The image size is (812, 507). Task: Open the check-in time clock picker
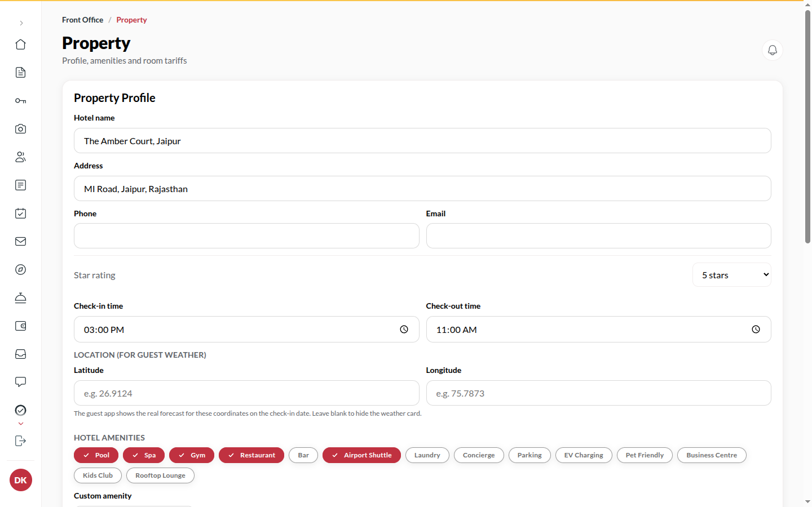point(404,330)
